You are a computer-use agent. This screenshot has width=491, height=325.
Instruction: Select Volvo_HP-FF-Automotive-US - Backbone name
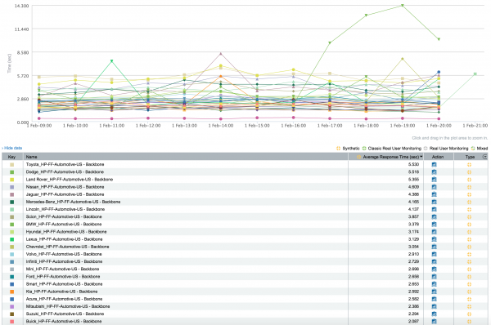(x=64, y=254)
